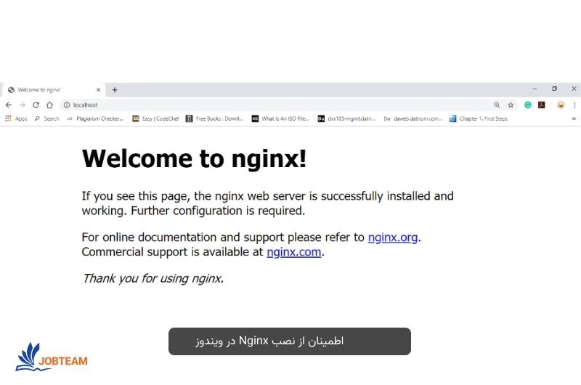This screenshot has height=385, width=581.
Task: Minimize the browser window
Action: [535, 89]
